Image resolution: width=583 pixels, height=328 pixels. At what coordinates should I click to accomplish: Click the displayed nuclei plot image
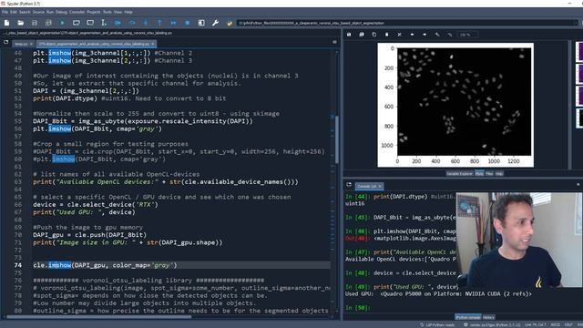[455, 105]
